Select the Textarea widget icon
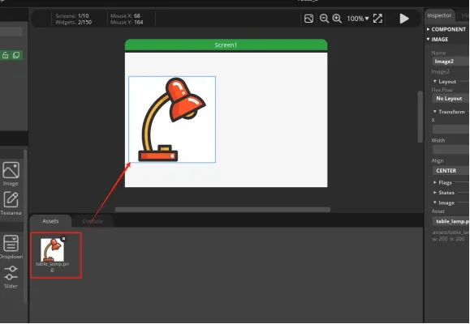 11,200
